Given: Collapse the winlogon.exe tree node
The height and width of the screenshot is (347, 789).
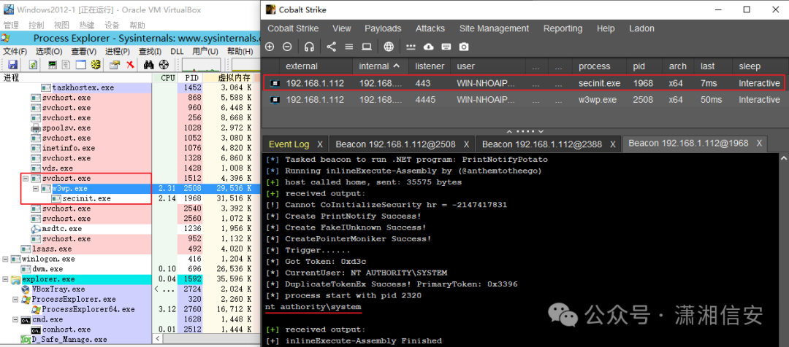Looking at the screenshot, I should click(x=5, y=259).
